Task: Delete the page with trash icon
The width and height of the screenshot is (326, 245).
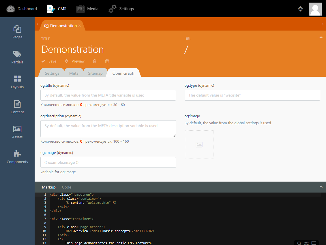Action: (95, 61)
